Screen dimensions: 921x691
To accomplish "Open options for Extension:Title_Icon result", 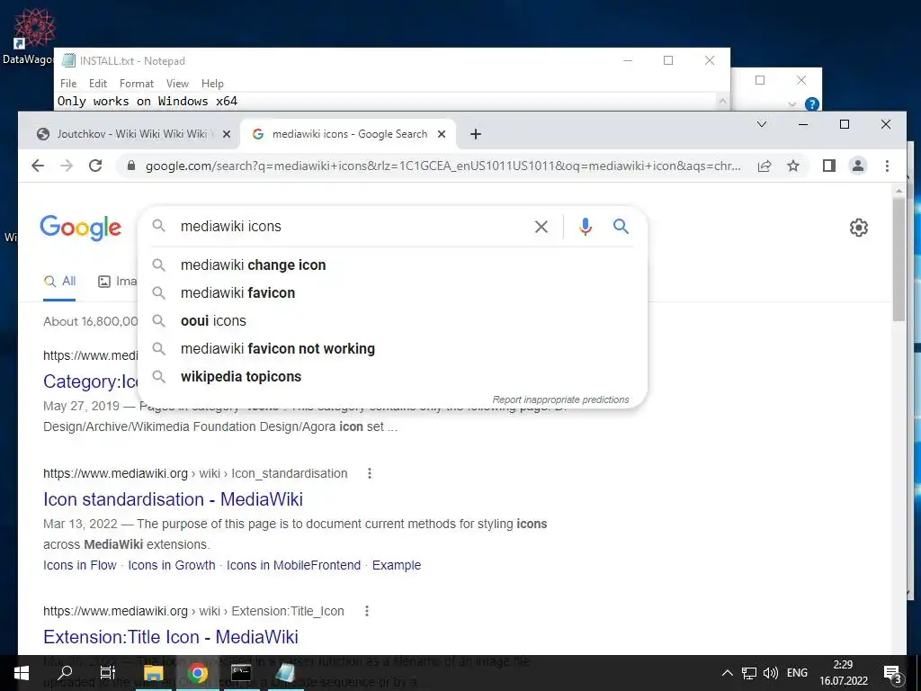I will (x=367, y=612).
